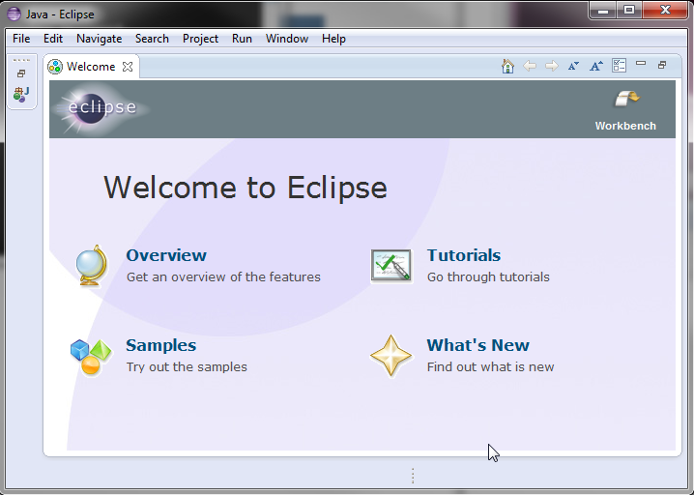Close the Eclipse window
The height and width of the screenshot is (495, 694).
coord(665,11)
